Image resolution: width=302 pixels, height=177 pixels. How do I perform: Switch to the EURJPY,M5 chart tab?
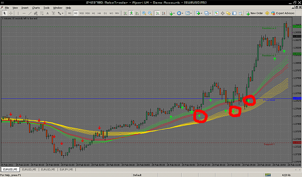coord(66,169)
